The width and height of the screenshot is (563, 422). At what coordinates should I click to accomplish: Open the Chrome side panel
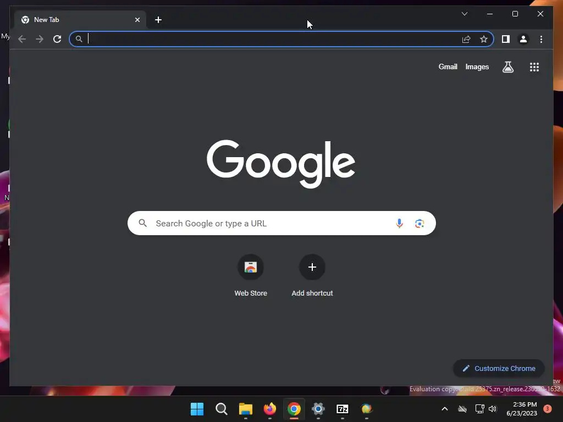(506, 39)
